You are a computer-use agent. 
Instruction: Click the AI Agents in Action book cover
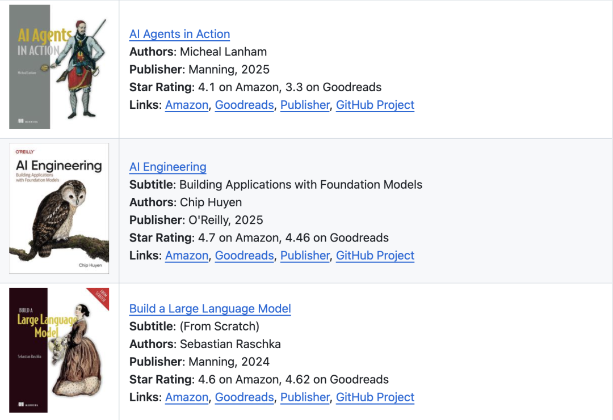(x=57, y=67)
